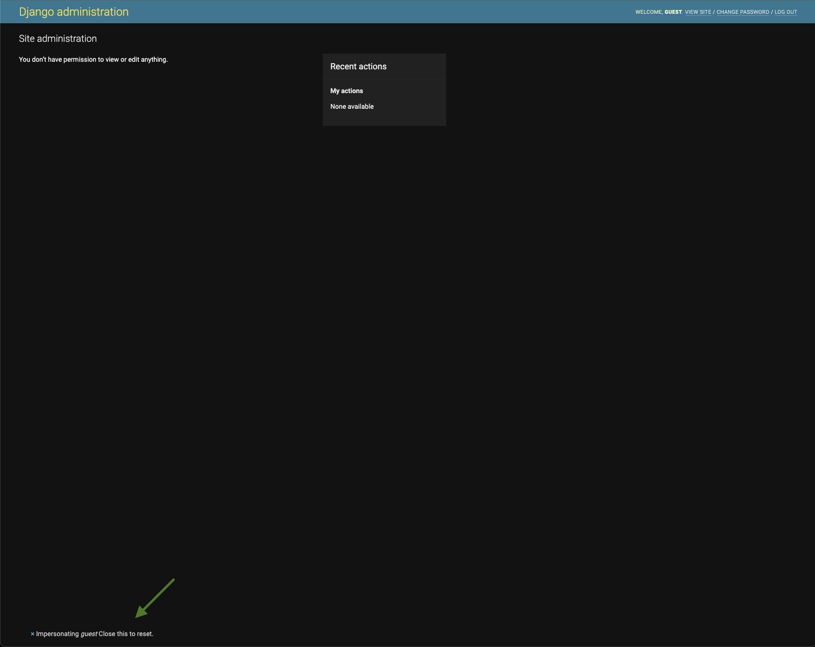Follow the View Site link
The image size is (815, 647).
698,12
